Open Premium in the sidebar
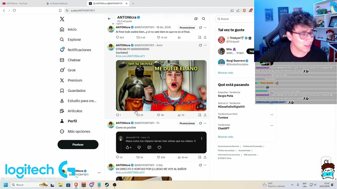This screenshot has width=337, height=189. click(71, 80)
